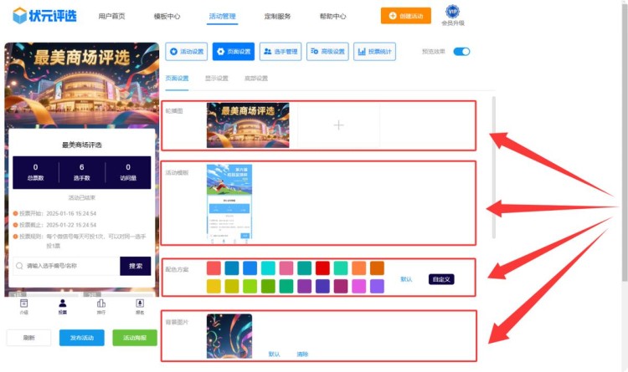Open the 排行 ranking icon in preview
This screenshot has height=372, width=628.
(101, 303)
